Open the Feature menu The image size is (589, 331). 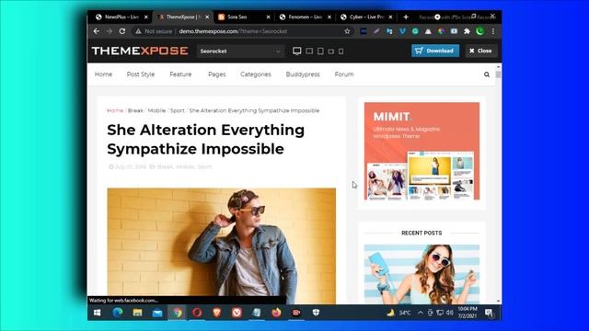tap(180, 74)
